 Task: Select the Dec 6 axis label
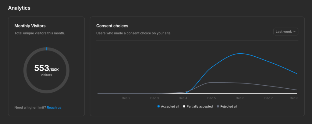240,98
